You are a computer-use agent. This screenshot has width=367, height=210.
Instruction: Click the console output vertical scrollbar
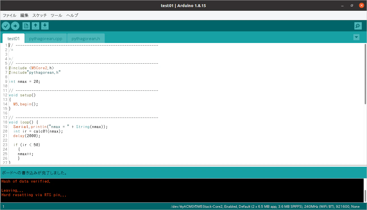[365, 196]
